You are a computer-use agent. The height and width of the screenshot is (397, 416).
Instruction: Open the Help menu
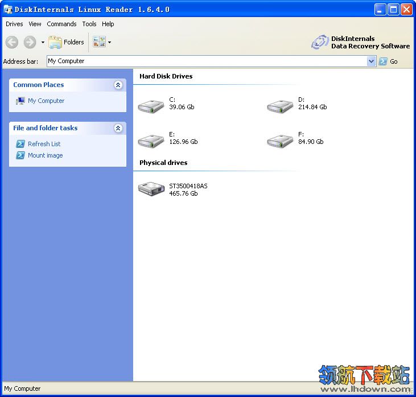108,24
